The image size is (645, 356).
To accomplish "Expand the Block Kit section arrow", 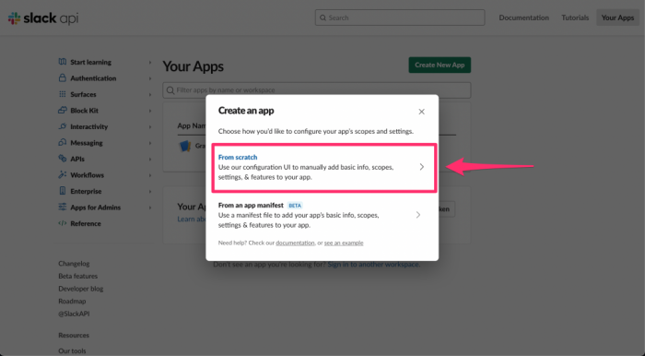I will (x=150, y=111).
